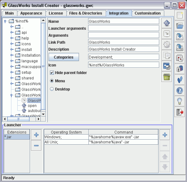Open the License tab
Viewport: 187px width, 182px height.
pyautogui.click(x=56, y=13)
